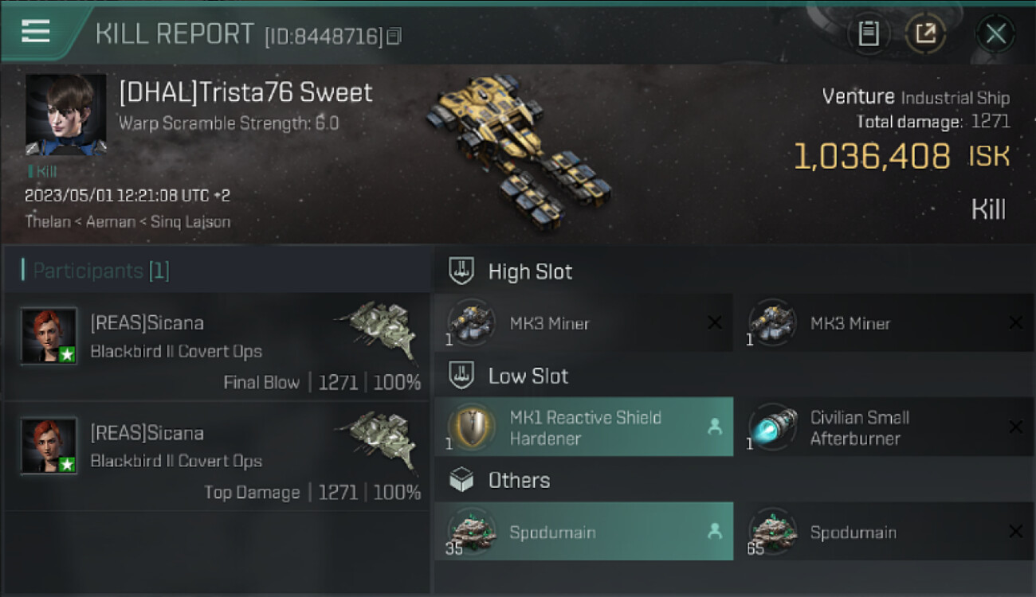
Task: Open the hamburger menu
Action: (35, 32)
